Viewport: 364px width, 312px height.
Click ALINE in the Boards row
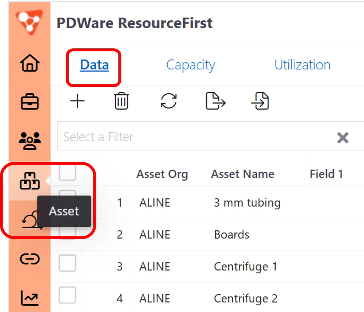[x=155, y=235]
